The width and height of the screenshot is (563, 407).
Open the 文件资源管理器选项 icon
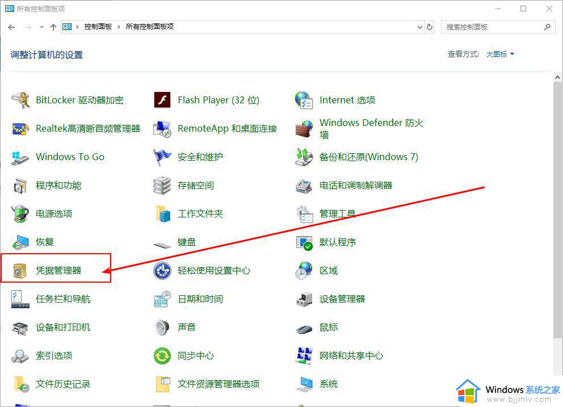point(163,384)
